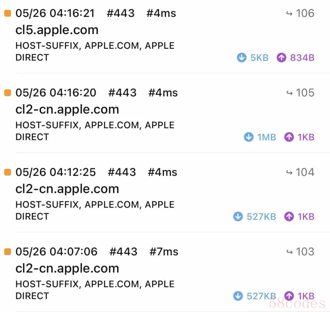Image resolution: width=330 pixels, height=312 pixels.
Task: Click the redirect arrow beside number 106
Action: click(289, 14)
